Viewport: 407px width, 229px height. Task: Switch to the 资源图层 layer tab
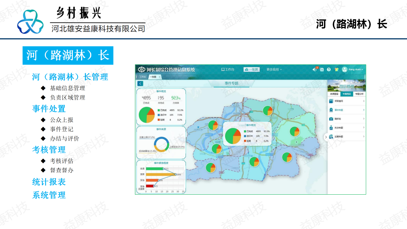coord(334,94)
